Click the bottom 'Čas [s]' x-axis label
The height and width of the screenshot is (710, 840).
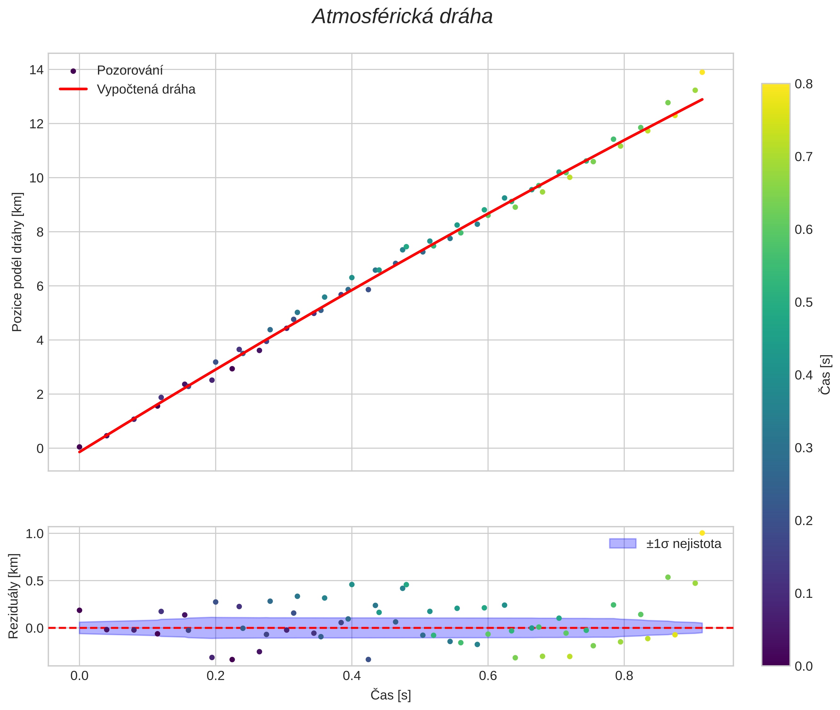tap(390, 695)
